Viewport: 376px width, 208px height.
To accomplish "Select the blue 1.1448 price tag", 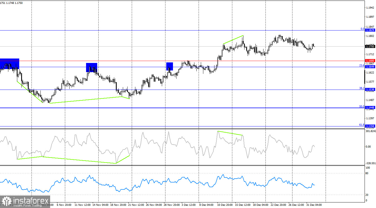I will click(x=370, y=108).
